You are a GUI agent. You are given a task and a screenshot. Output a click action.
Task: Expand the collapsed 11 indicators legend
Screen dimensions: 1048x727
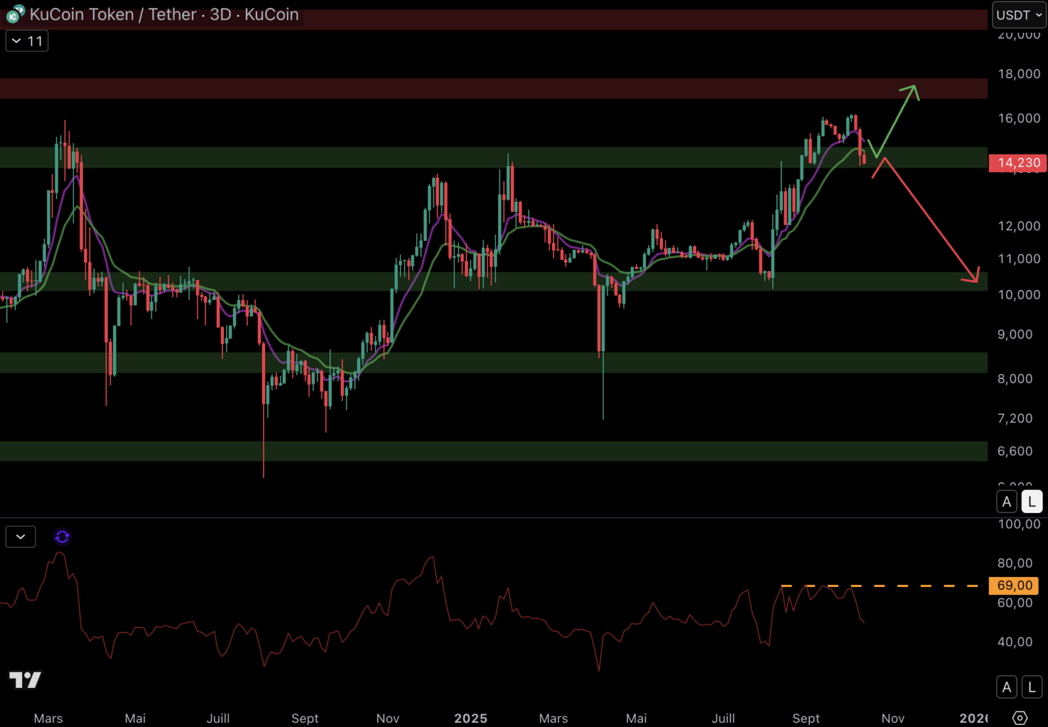[27, 41]
